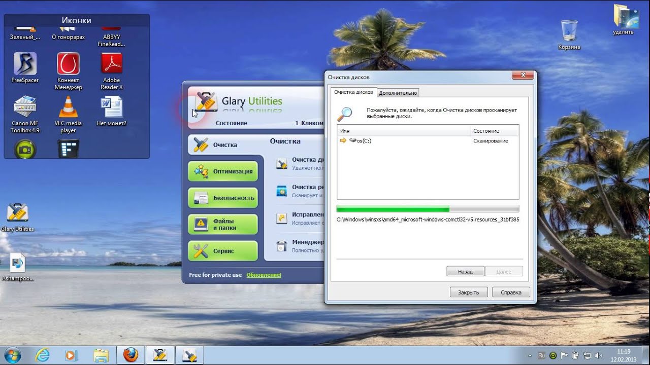Select the Очистка дисков dialog tab
The image size is (650, 365).
point(354,92)
